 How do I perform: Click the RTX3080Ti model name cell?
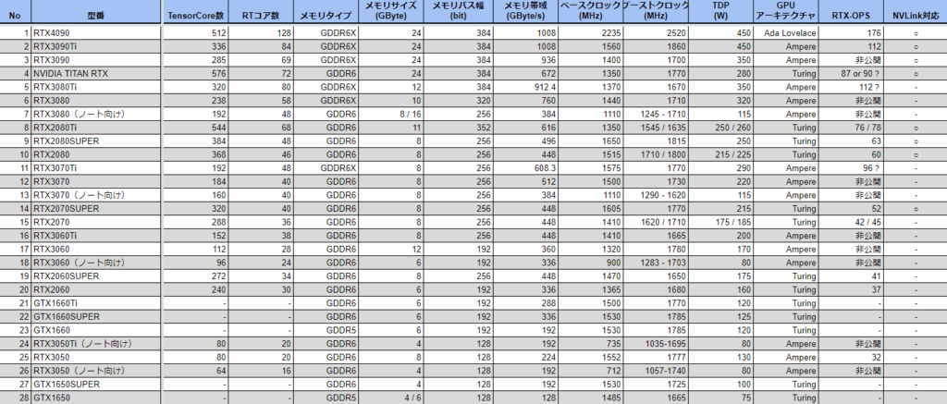pos(96,86)
